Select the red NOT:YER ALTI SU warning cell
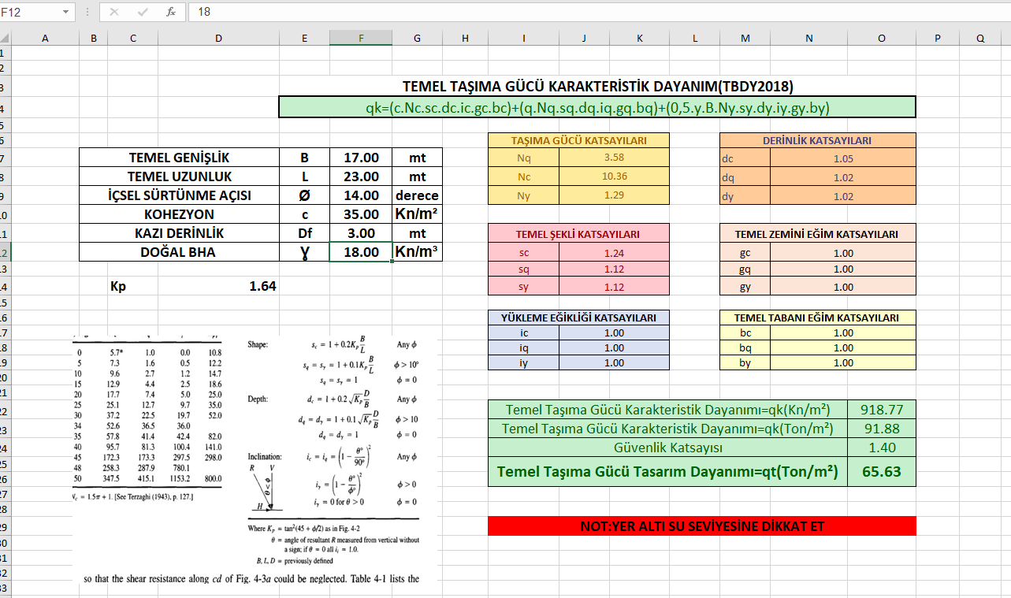The width and height of the screenshot is (1011, 598). coord(702,526)
